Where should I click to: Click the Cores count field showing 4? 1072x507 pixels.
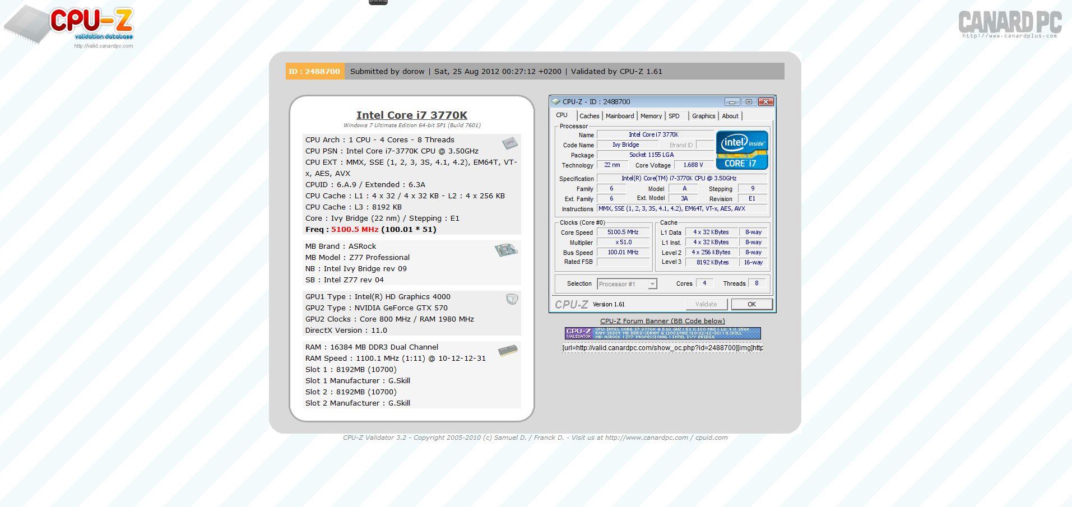(x=704, y=283)
